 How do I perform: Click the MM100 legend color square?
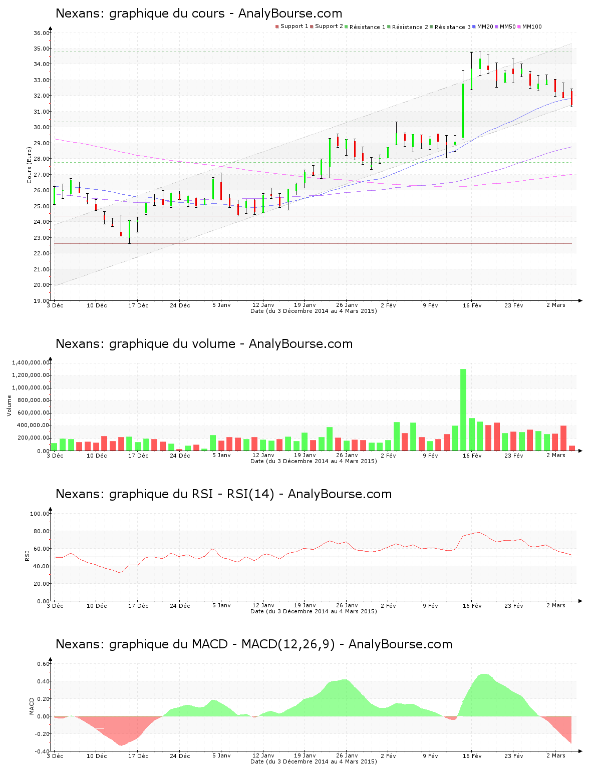519,27
